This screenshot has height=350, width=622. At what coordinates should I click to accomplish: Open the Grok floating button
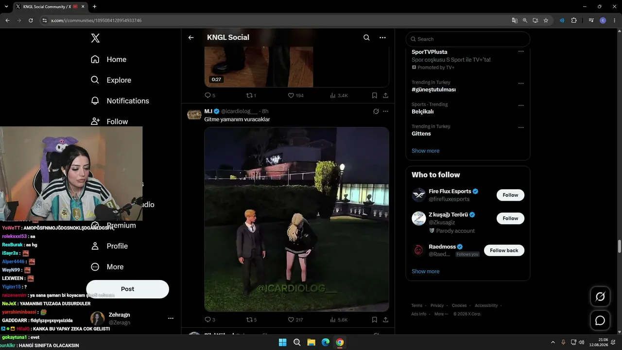point(600,297)
